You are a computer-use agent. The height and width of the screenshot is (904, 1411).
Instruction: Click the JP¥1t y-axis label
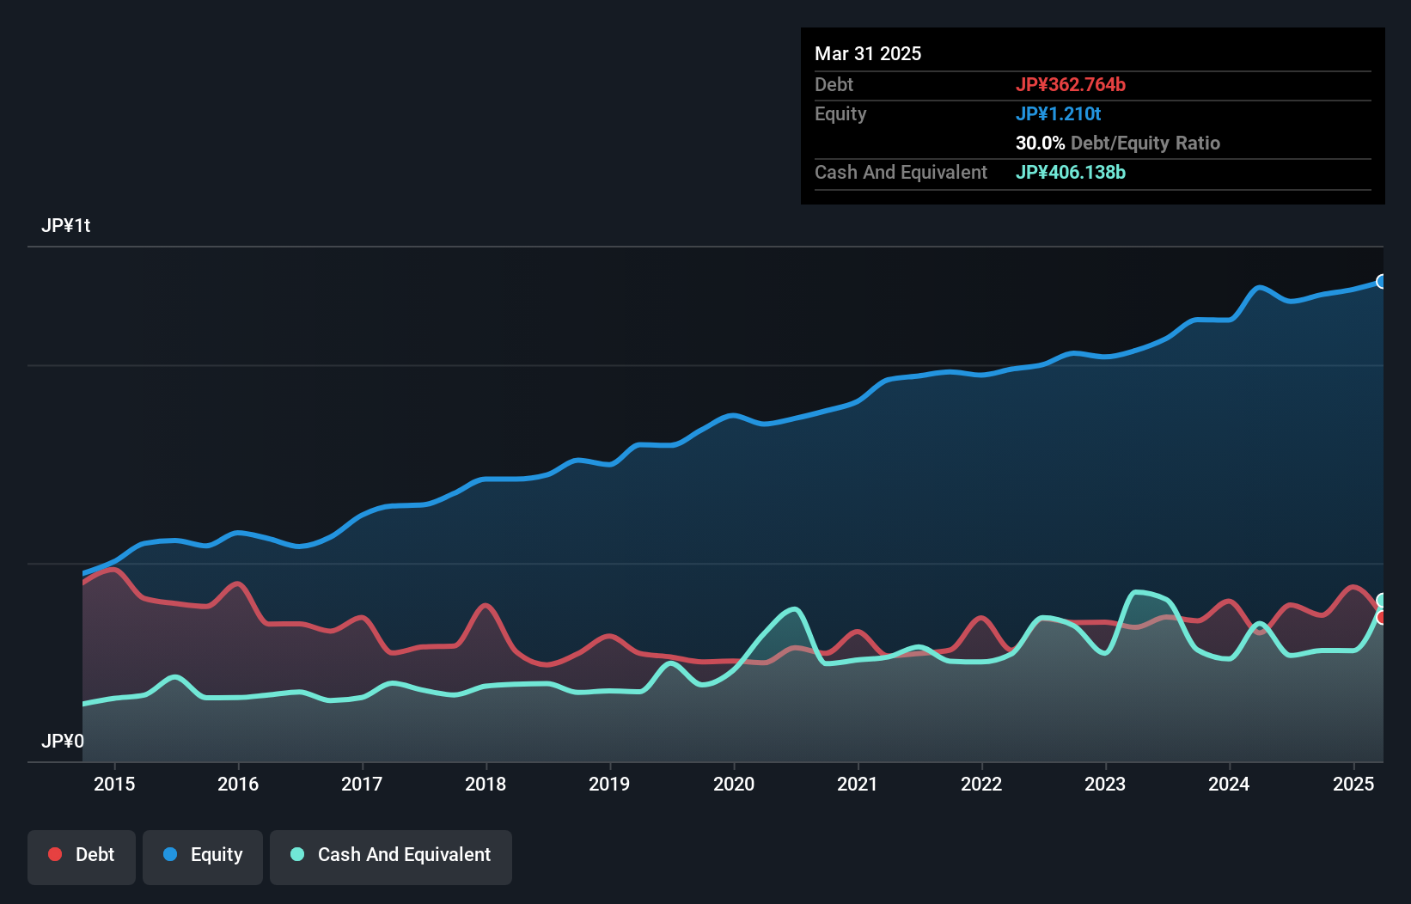point(66,226)
